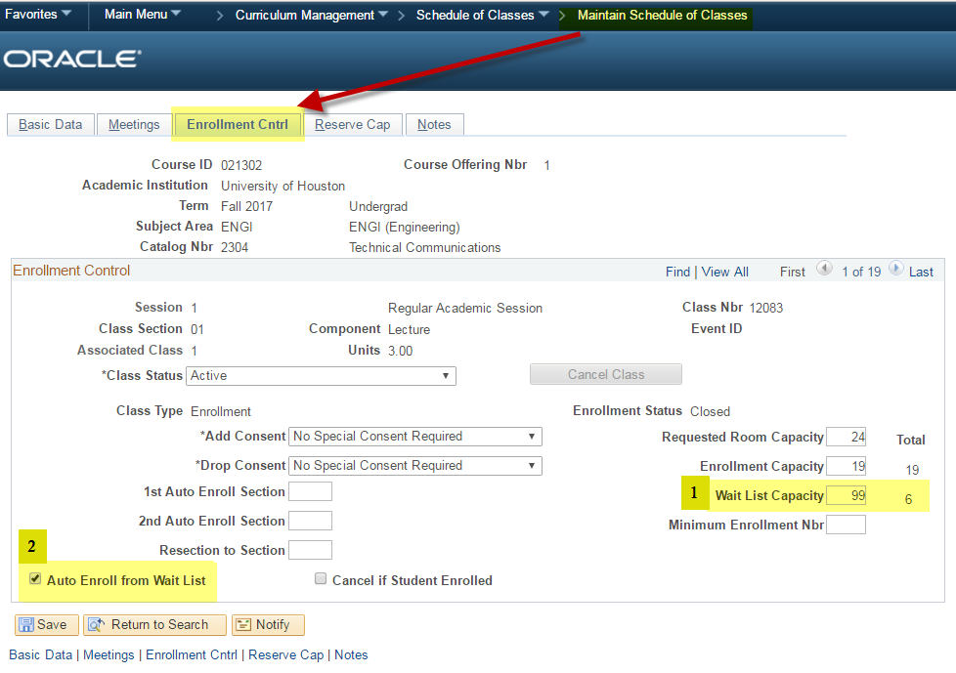Uncheck Auto Enroll from Wait List
The width and height of the screenshot is (956, 673).
pyautogui.click(x=35, y=580)
